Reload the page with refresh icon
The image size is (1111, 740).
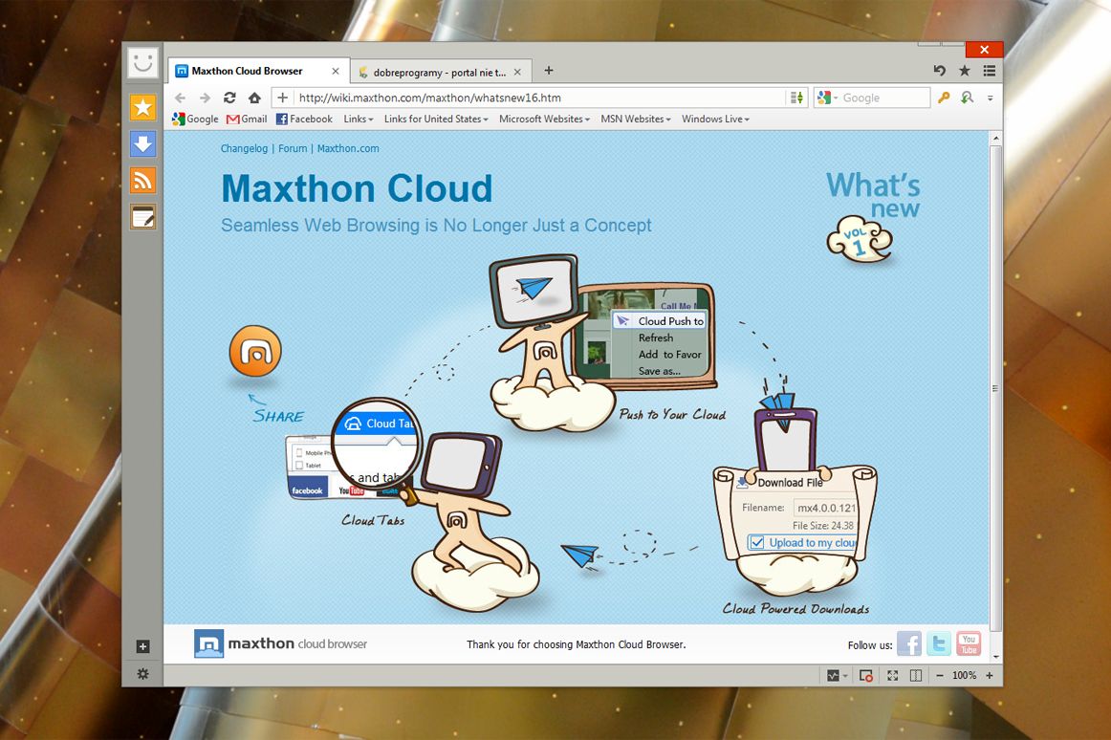[229, 98]
